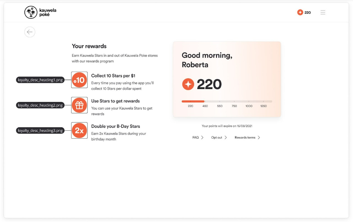
Task: Click the 220 points balance in header
Action: pyautogui.click(x=308, y=13)
